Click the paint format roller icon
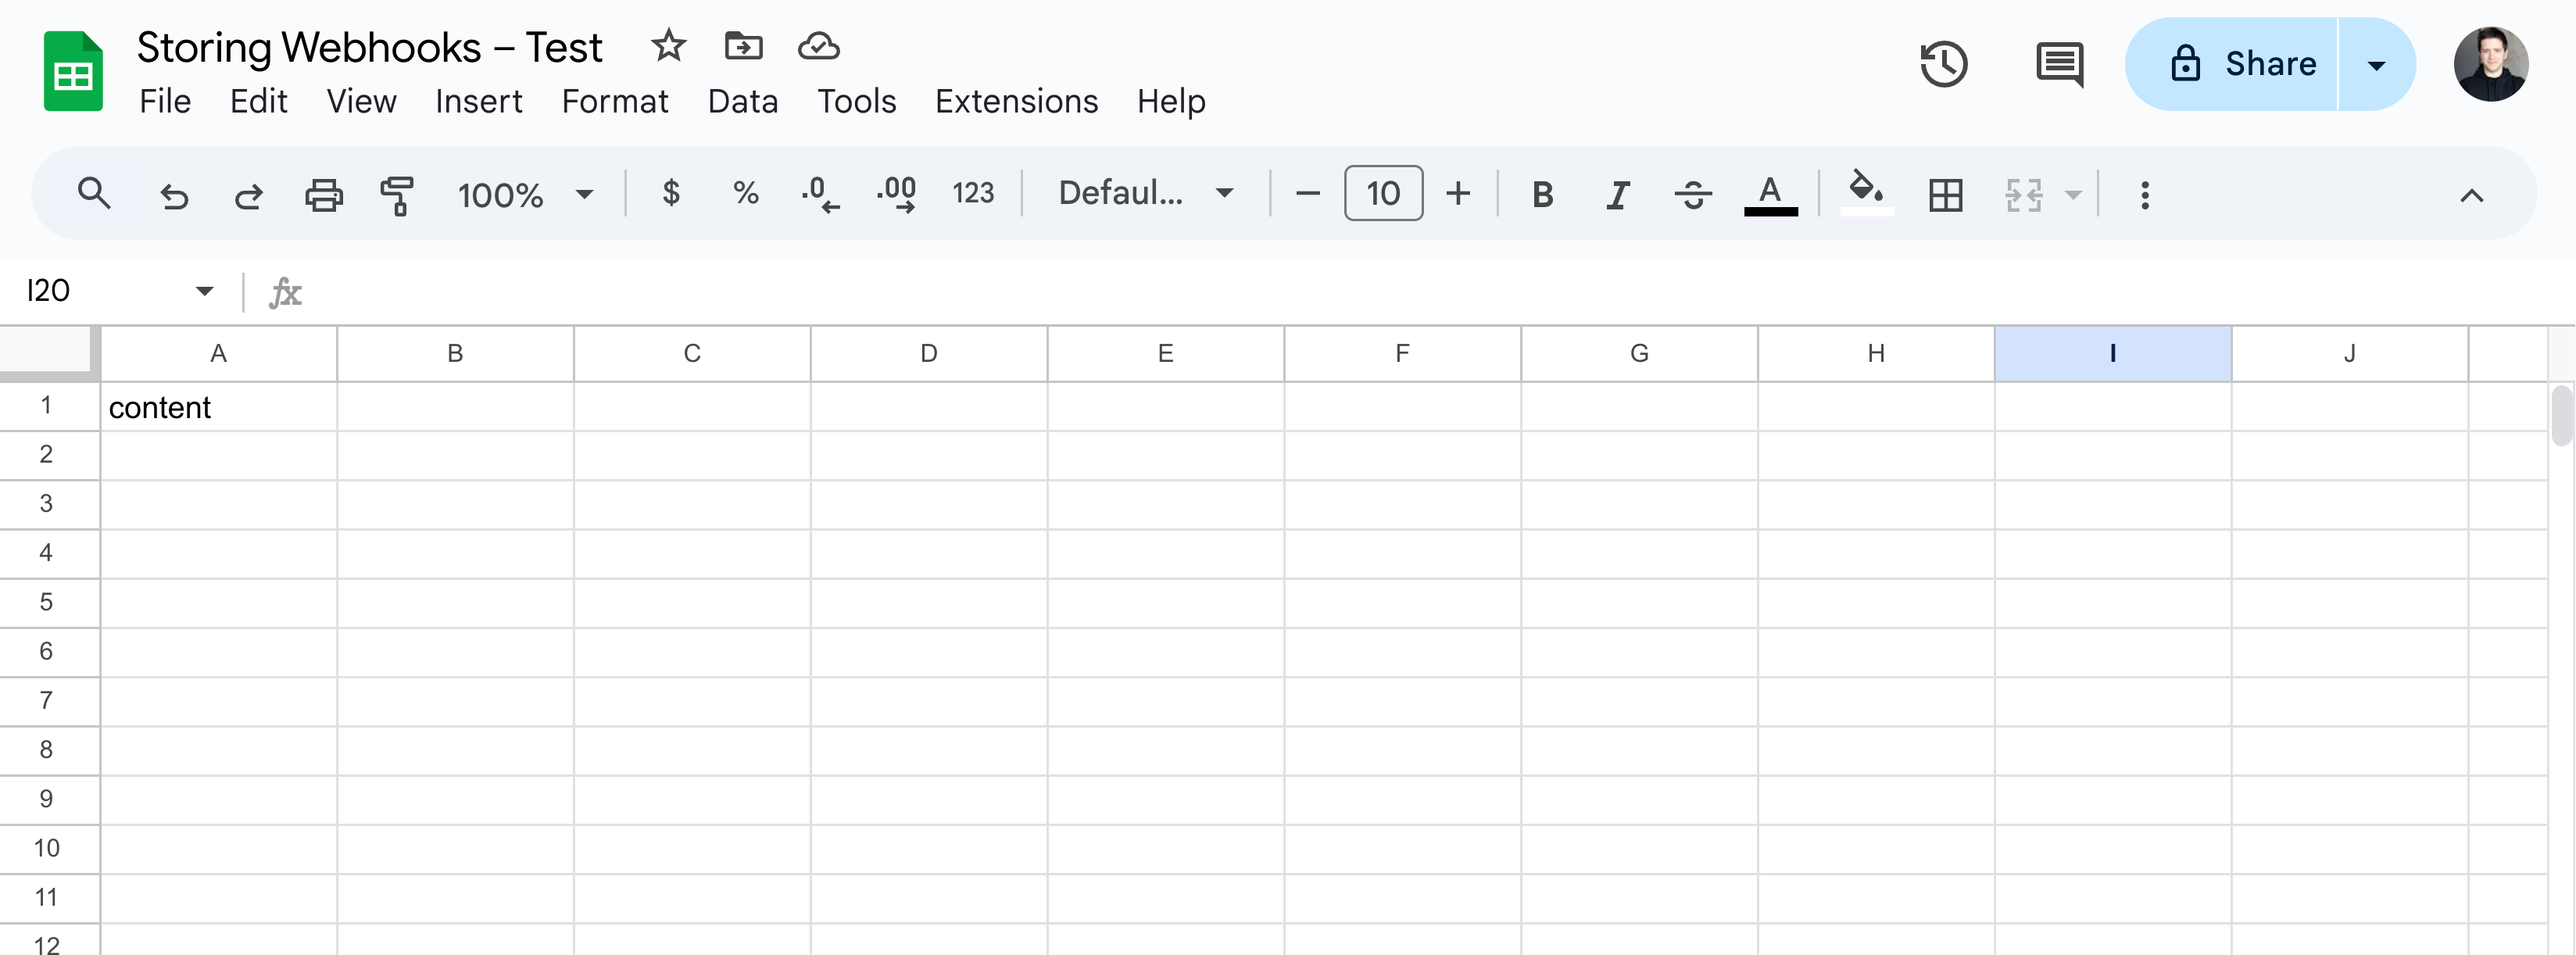The image size is (2576, 955). coord(397,194)
